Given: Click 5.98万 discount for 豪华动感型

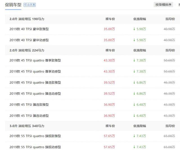Looking at the screenshot, I should (139, 40).
